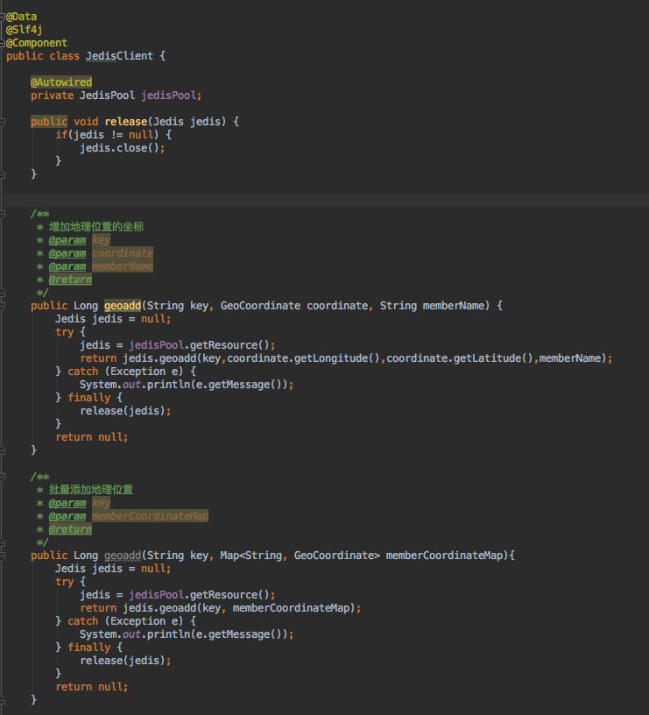Click the @return tag under memberName
Viewport: 649px width, 715px height.
click(70, 280)
